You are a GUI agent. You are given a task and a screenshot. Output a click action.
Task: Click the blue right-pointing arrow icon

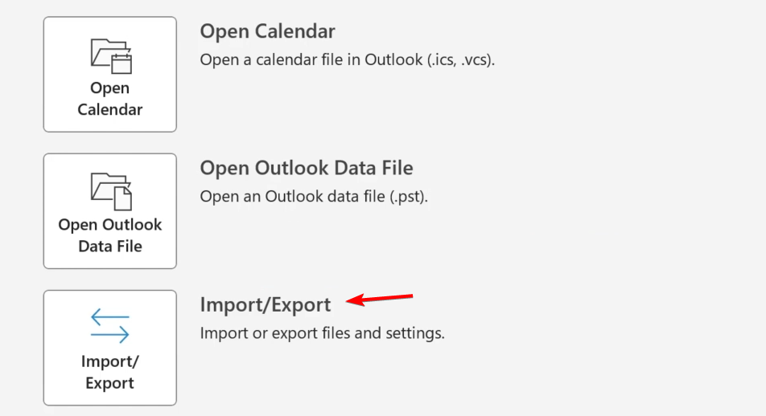coord(110,334)
